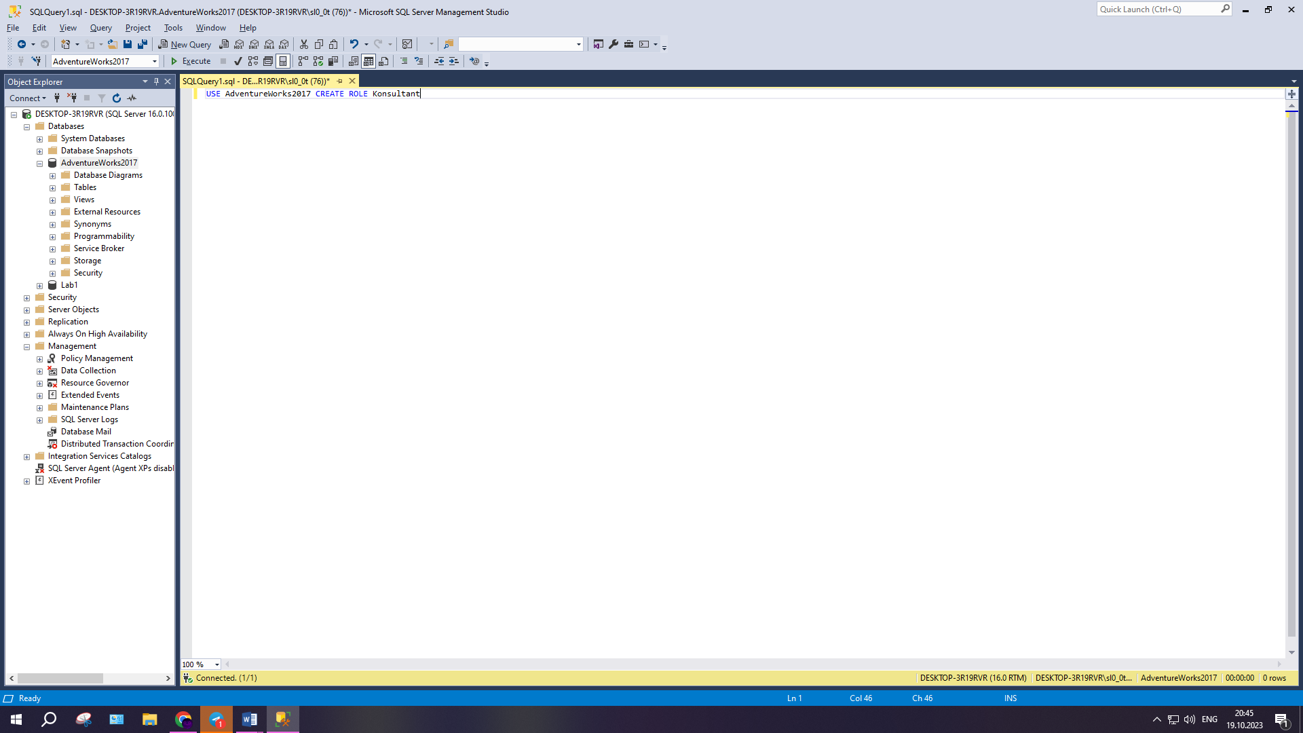Toggle Include Live Query Statistics
This screenshot has width=1303, height=733.
click(x=318, y=61)
